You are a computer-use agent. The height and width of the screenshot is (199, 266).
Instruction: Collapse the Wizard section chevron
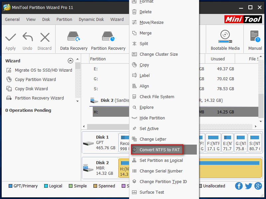coord(70,61)
